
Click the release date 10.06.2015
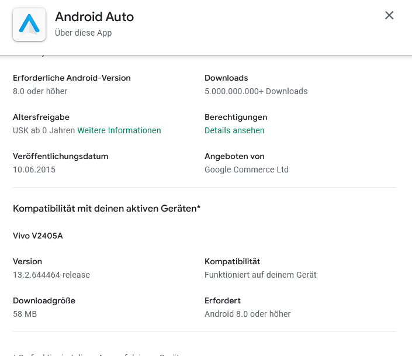pos(34,170)
